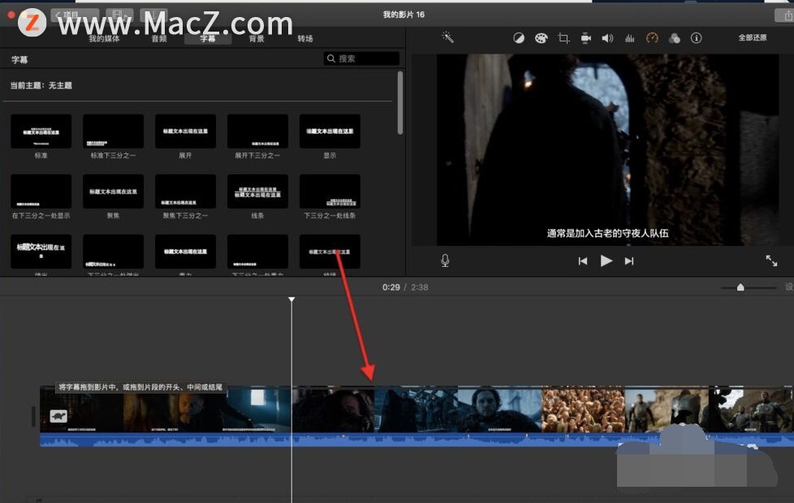The width and height of the screenshot is (794, 503).
Task: Click the 字幕 panel heading
Action: pos(19,60)
